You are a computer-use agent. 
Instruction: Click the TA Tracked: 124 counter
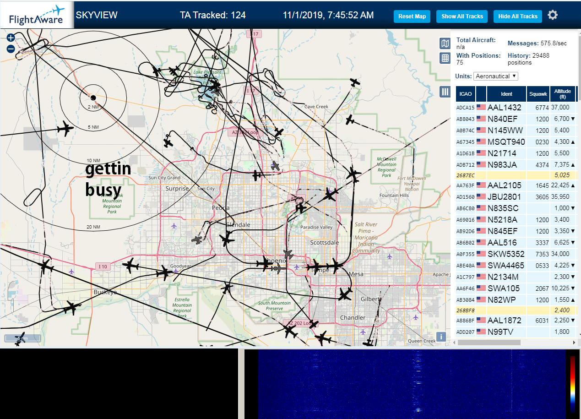point(213,15)
